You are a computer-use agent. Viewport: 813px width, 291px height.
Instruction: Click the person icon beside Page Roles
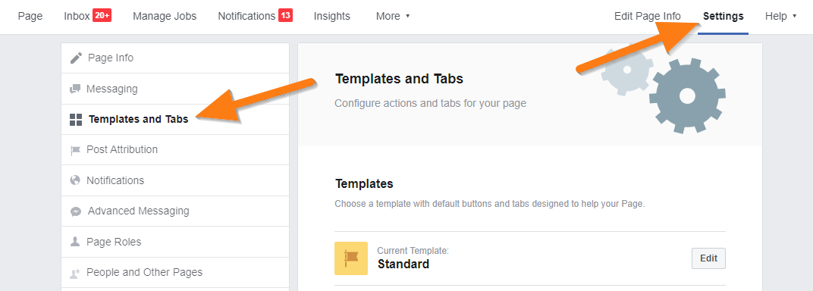pyautogui.click(x=75, y=242)
